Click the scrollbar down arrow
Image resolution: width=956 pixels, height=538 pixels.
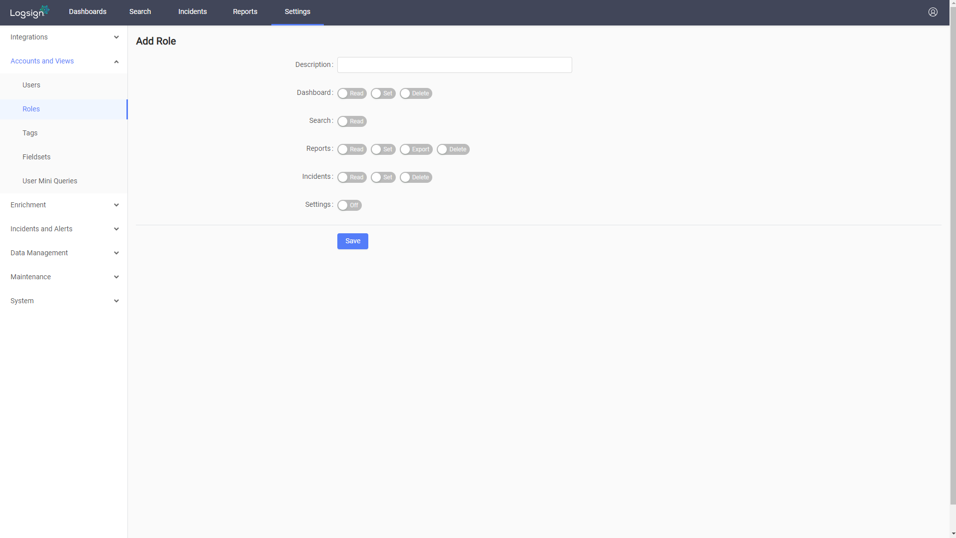[x=953, y=534]
